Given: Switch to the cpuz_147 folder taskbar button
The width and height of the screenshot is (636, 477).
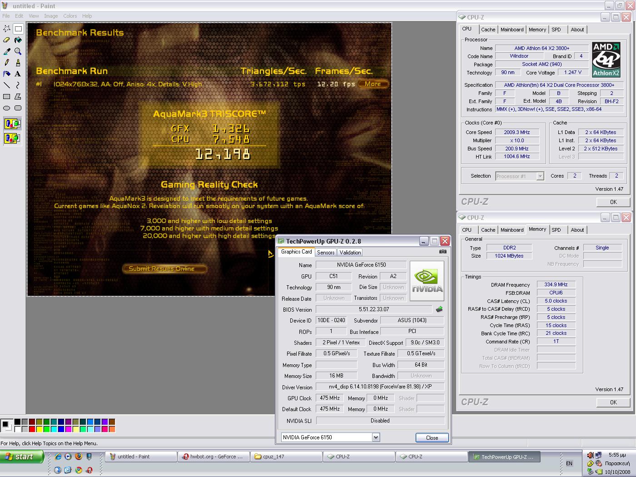Looking at the screenshot, I should pyautogui.click(x=286, y=457).
